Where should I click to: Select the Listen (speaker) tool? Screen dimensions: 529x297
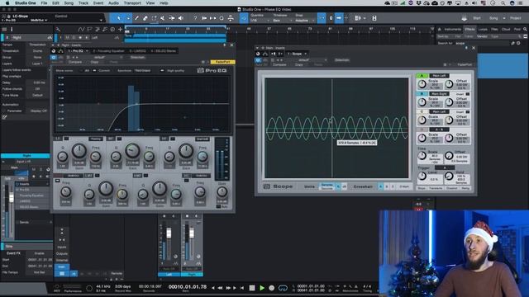[x=181, y=18]
